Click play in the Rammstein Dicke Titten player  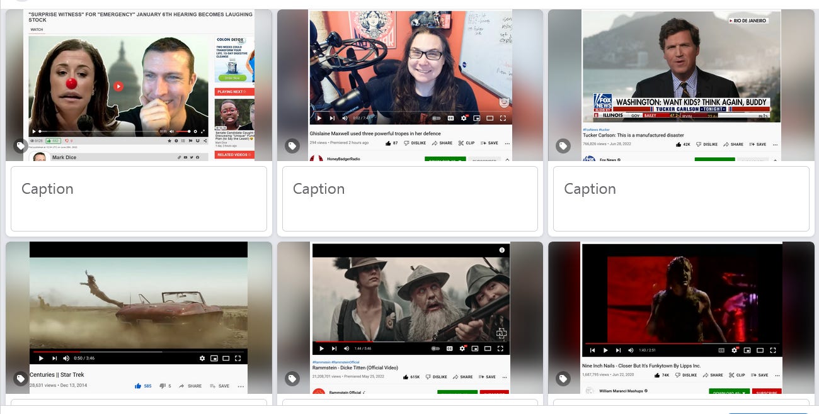click(x=321, y=348)
